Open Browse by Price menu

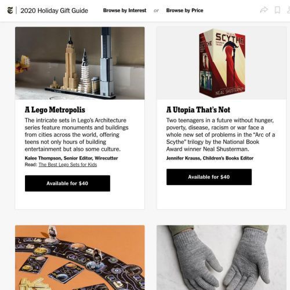tap(184, 10)
